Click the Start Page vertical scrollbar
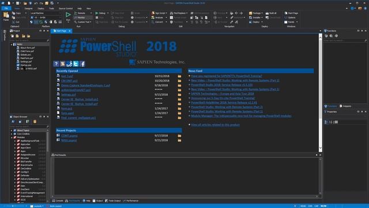Viewport: 369px width, 208px height. (321, 92)
